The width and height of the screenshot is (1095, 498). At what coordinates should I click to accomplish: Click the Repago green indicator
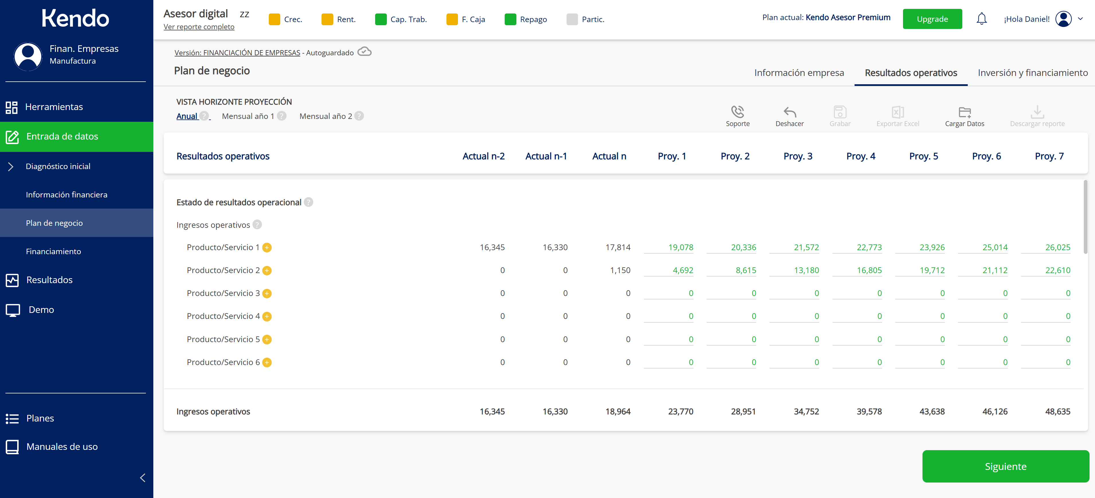click(510, 19)
